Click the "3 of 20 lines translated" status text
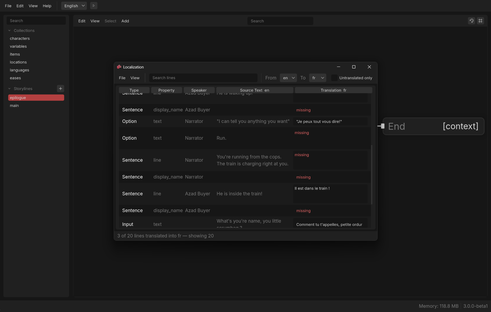Viewport: 491px width, 312px height. 165,236
